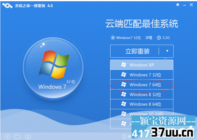Click the large Windows 7 logo bubble
Image resolution: width=197 pixels, height=140 pixels.
click(53, 68)
